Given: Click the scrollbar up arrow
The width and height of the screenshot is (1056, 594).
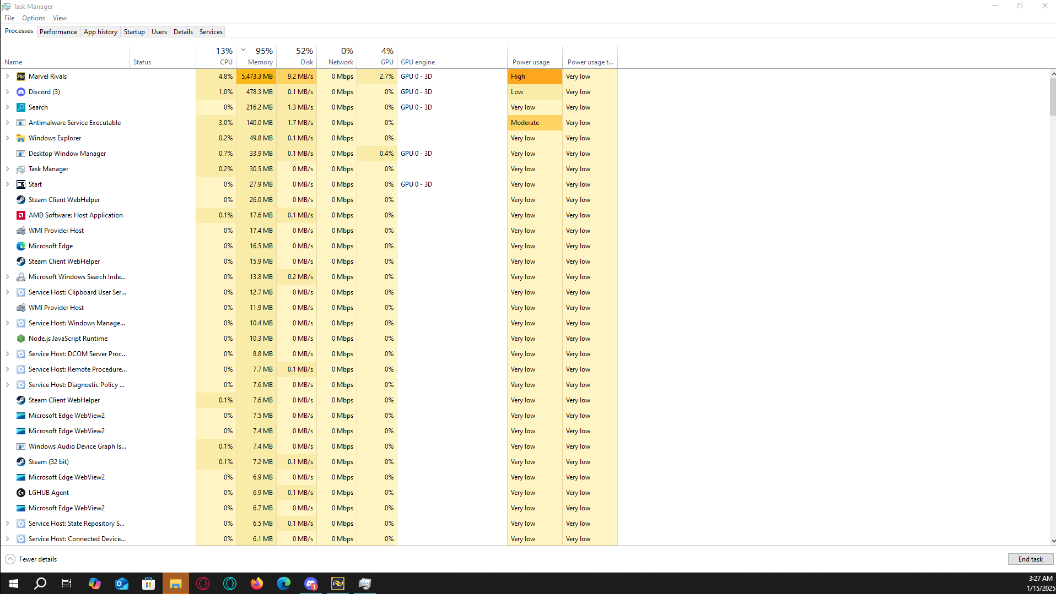Looking at the screenshot, I should pyautogui.click(x=1053, y=73).
